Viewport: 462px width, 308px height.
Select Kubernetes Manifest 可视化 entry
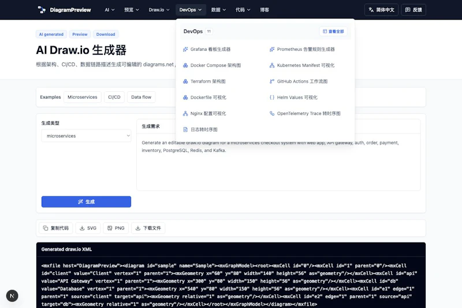(x=305, y=65)
